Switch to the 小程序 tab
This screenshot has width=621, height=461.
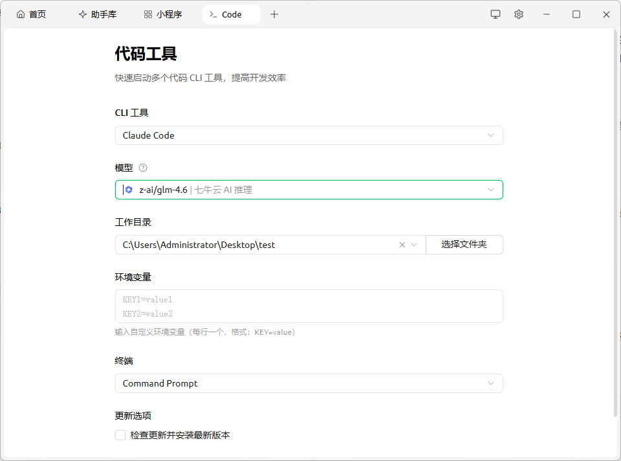click(x=163, y=14)
